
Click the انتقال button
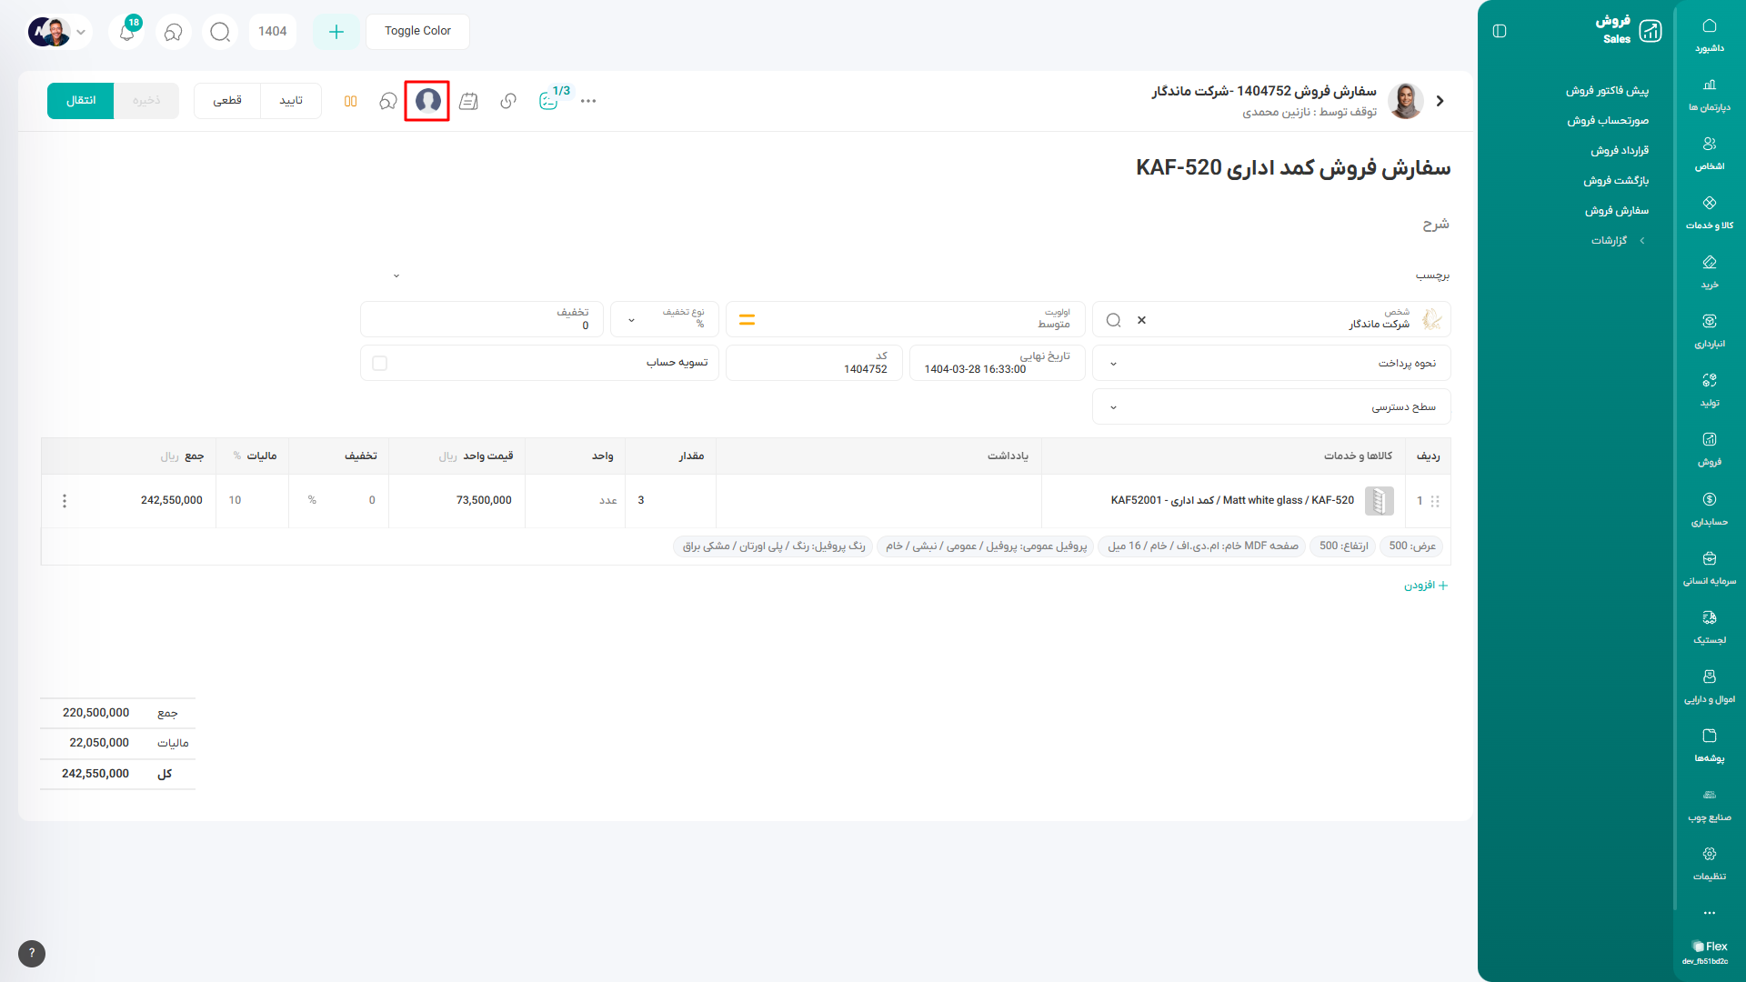81,100
